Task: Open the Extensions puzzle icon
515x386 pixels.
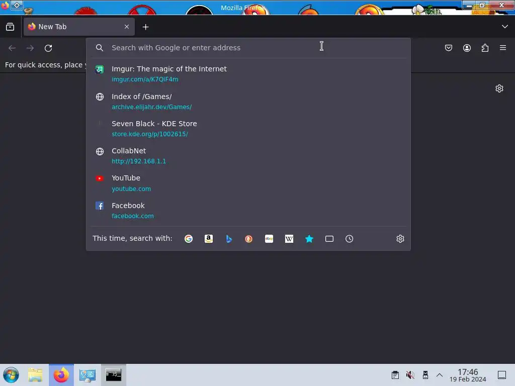Action: [x=485, y=48]
